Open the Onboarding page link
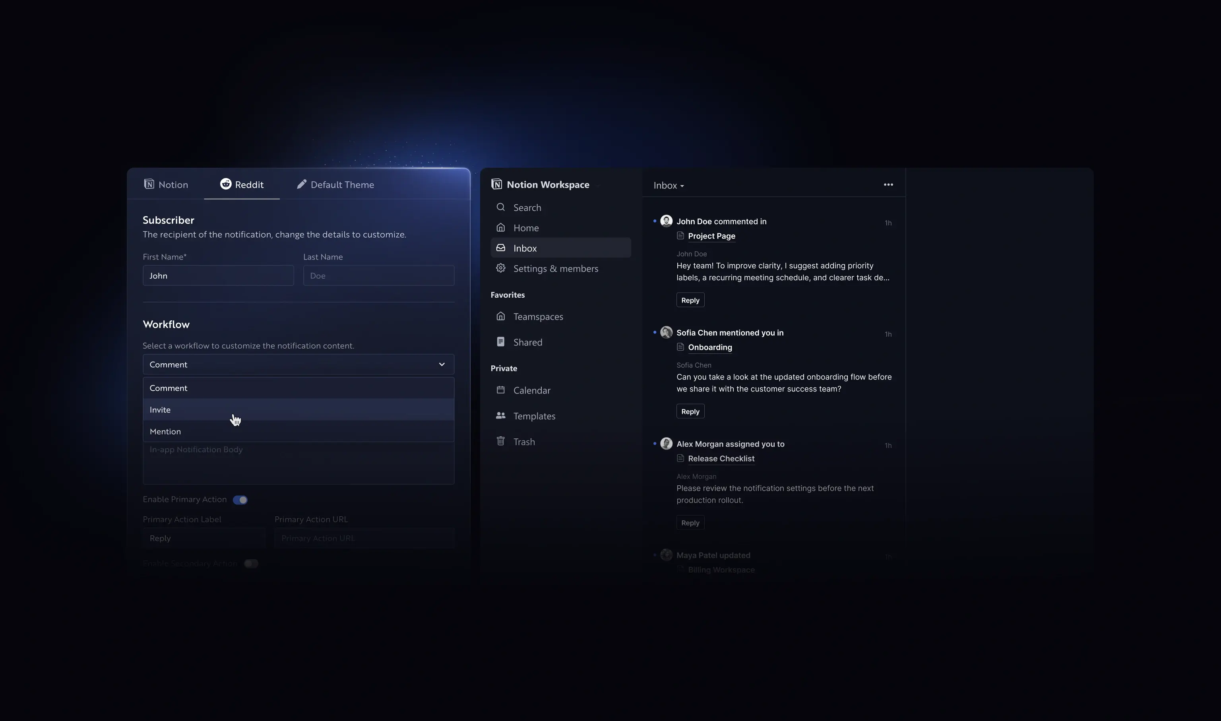1221x721 pixels. (x=710, y=347)
